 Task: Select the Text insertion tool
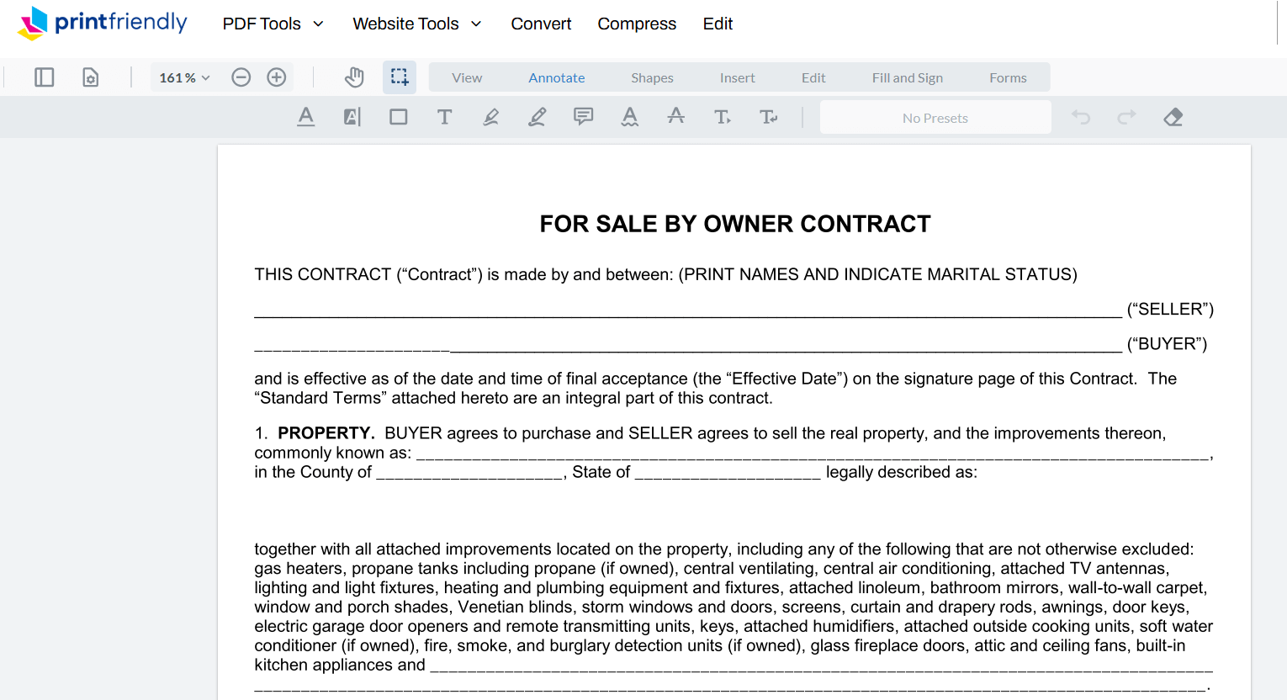click(444, 116)
